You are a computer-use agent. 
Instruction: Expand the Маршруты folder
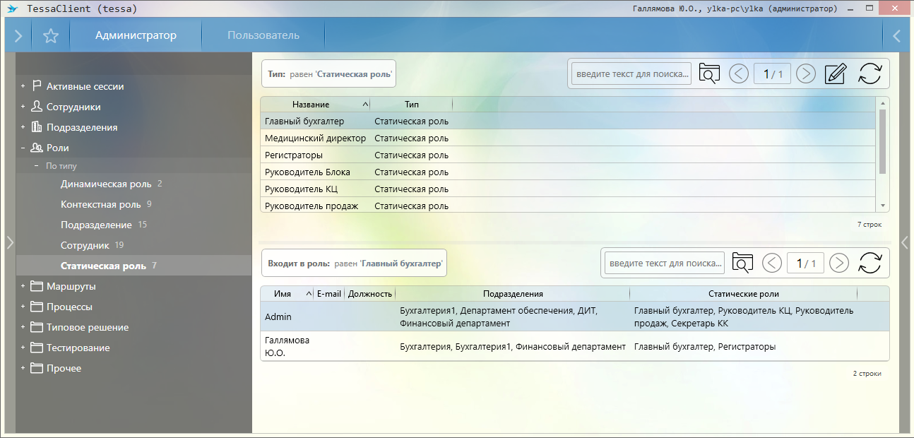coord(23,287)
